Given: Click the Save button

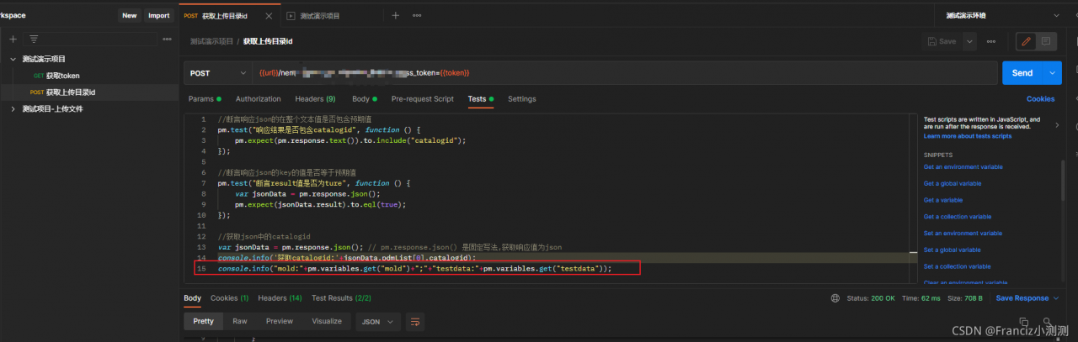Looking at the screenshot, I should [x=942, y=41].
